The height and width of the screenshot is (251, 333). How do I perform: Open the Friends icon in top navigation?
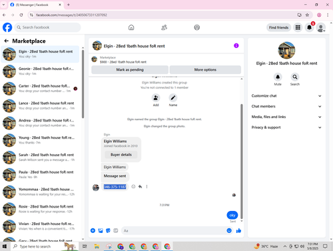click(x=164, y=27)
